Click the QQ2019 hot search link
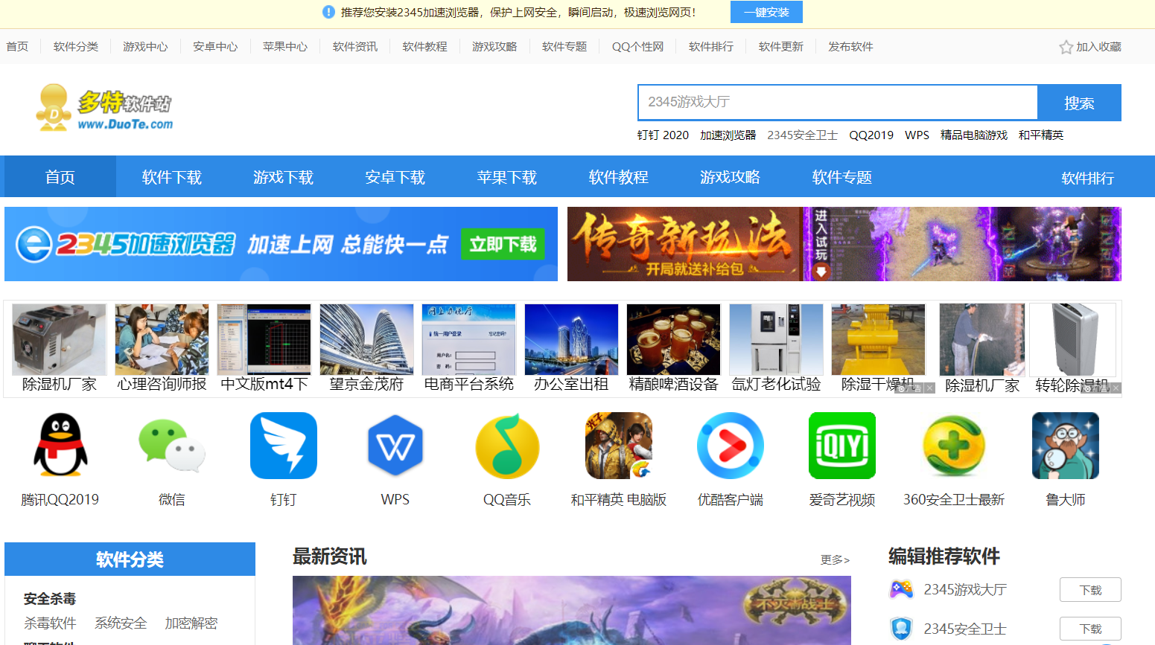 871,135
